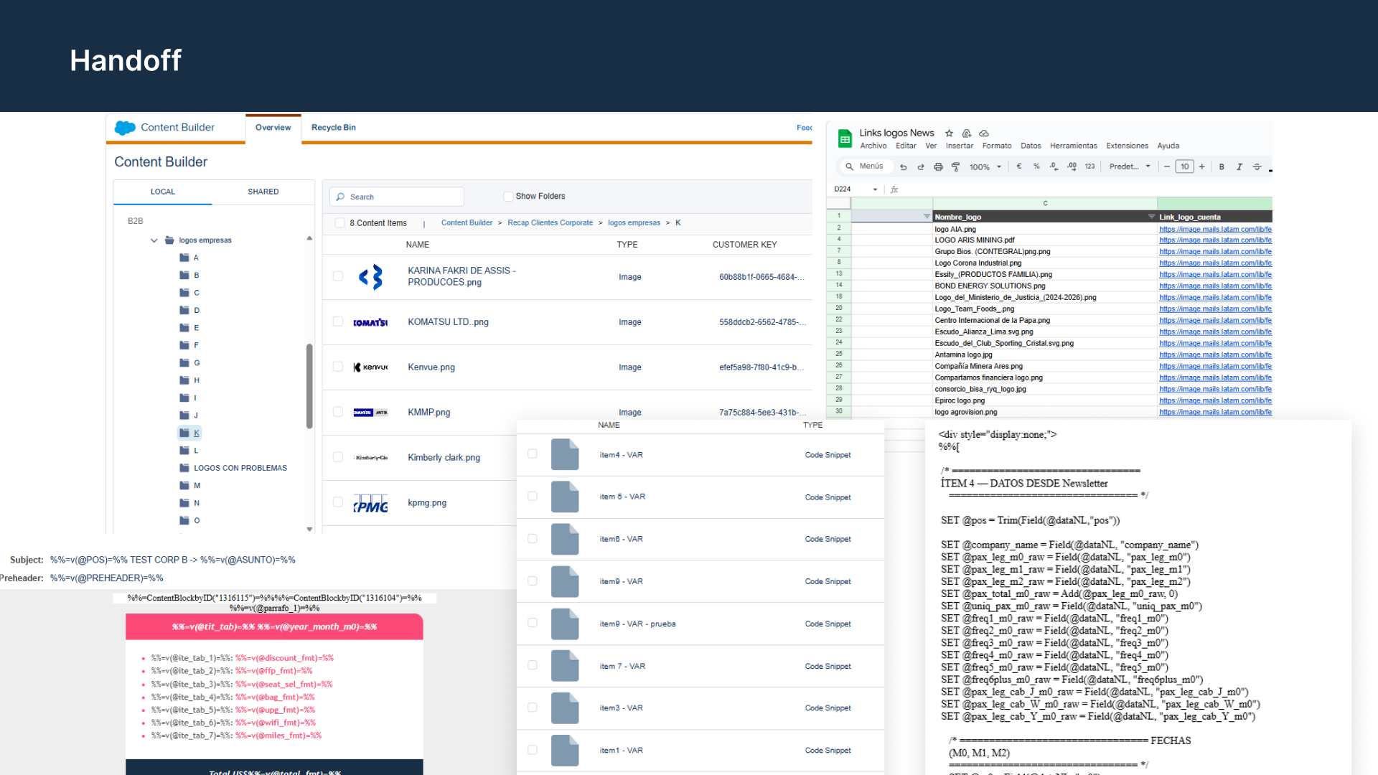Viewport: 1378px width, 775px height.
Task: Toggle italic formatting in Sheets
Action: (1239, 166)
